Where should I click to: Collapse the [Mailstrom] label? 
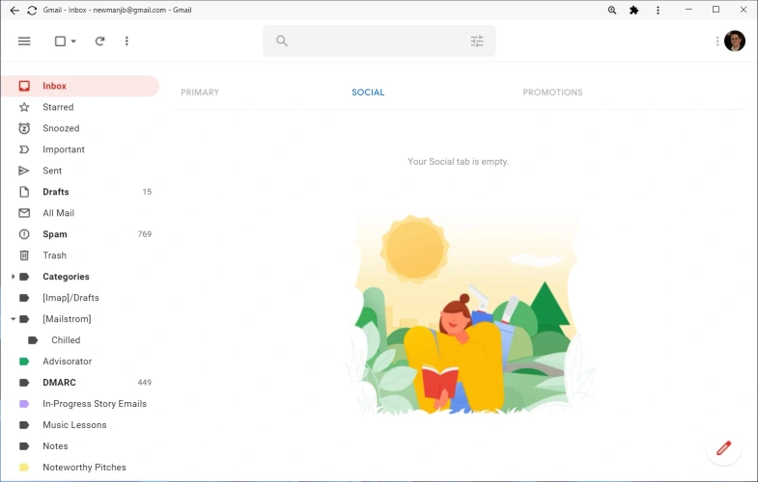pyautogui.click(x=13, y=319)
